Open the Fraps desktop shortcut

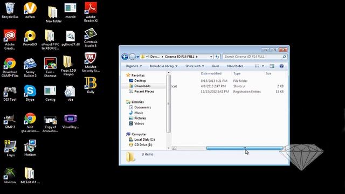point(10,148)
